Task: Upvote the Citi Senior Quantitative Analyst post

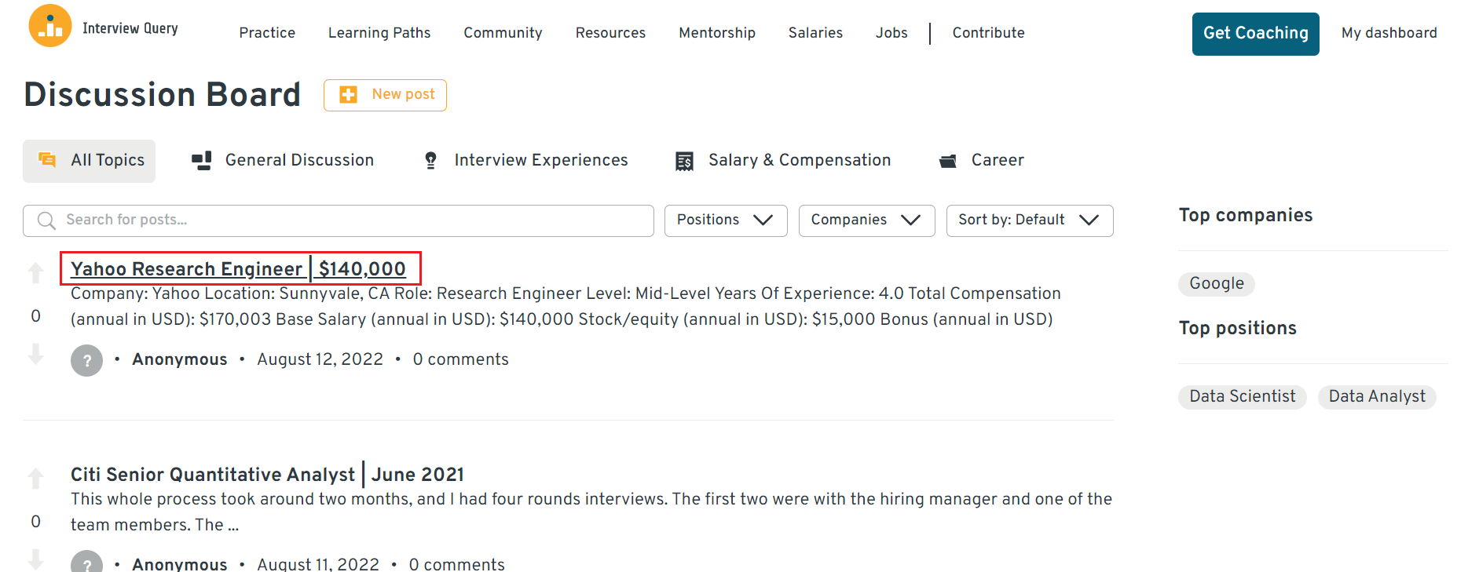Action: pos(35,478)
